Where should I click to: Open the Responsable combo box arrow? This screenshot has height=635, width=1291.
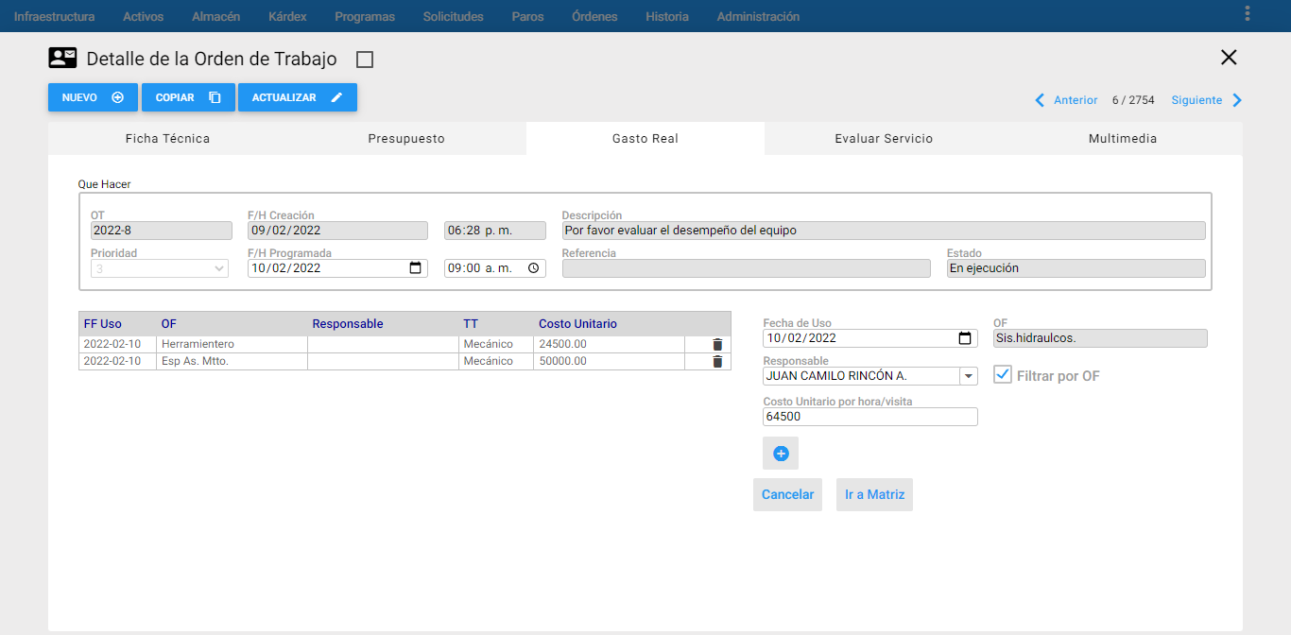[x=969, y=376]
